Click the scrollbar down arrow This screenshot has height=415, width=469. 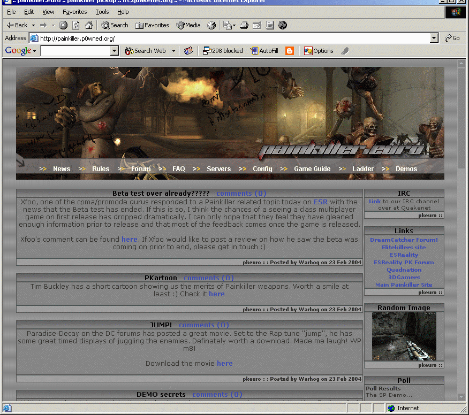click(461, 397)
